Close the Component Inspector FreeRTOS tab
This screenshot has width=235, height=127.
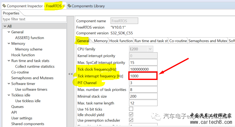coord(64,6)
